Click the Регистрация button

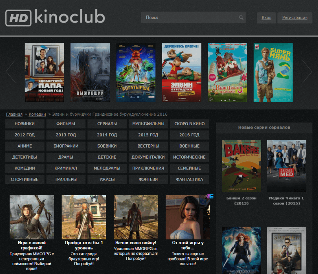(295, 17)
